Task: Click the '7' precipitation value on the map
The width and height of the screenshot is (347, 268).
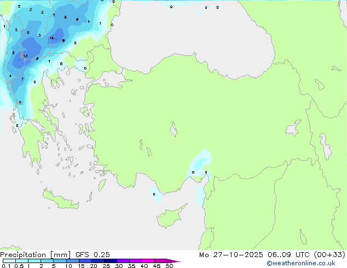Action: [x=22, y=79]
